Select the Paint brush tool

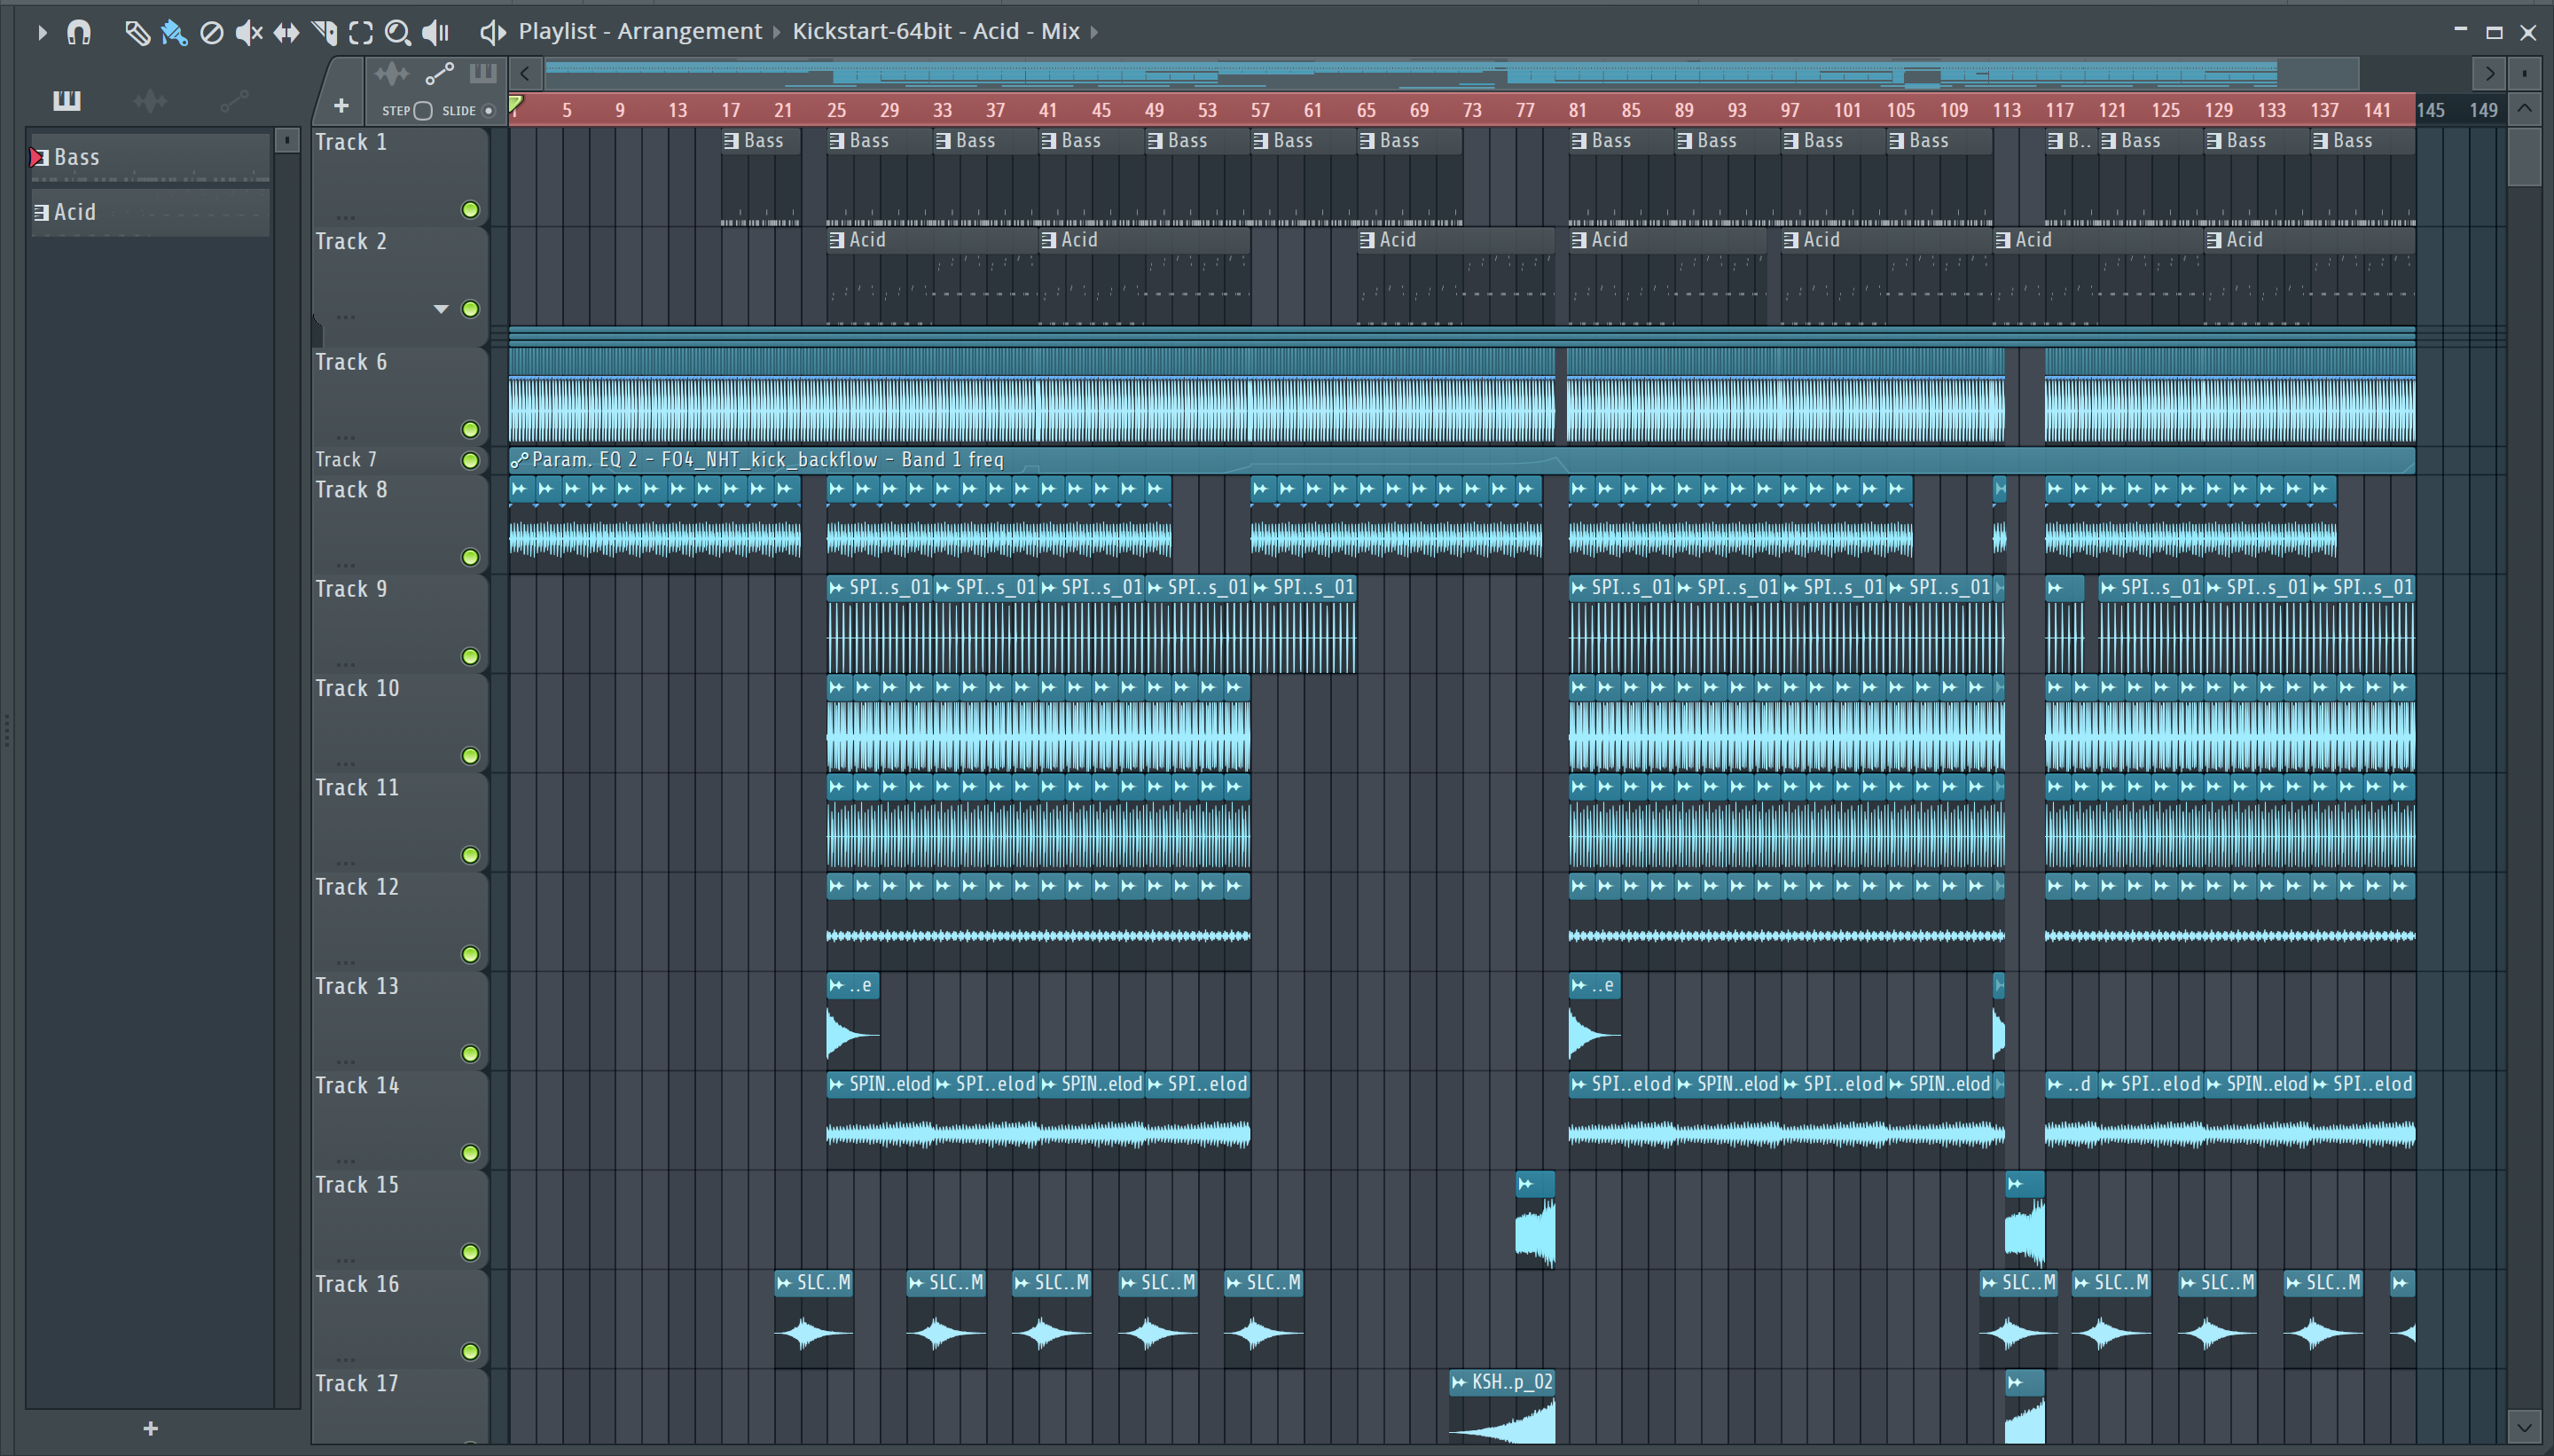click(174, 33)
